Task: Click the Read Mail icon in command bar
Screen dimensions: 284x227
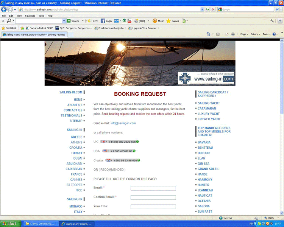Action: click(226, 34)
